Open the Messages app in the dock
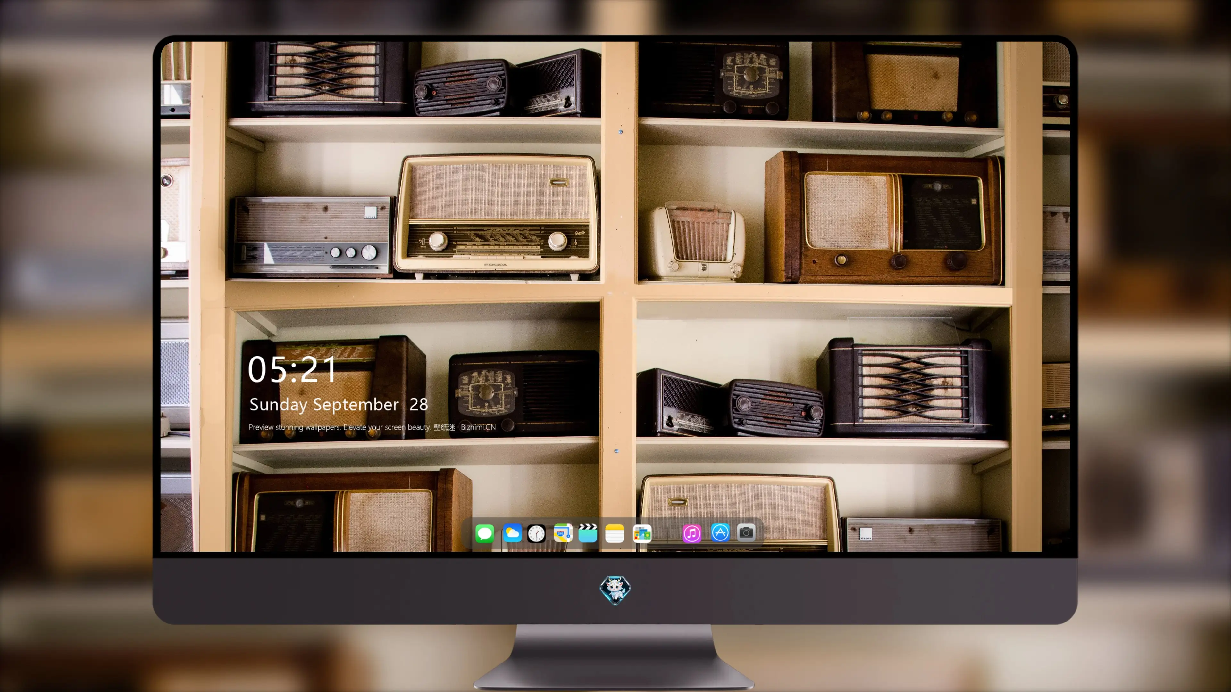The width and height of the screenshot is (1231, 692). tap(485, 533)
